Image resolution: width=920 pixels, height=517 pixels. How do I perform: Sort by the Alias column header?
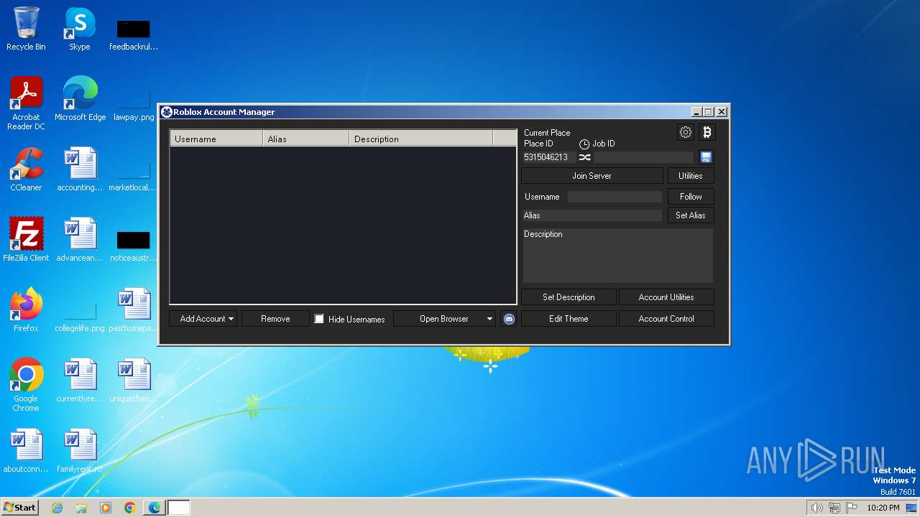(306, 139)
